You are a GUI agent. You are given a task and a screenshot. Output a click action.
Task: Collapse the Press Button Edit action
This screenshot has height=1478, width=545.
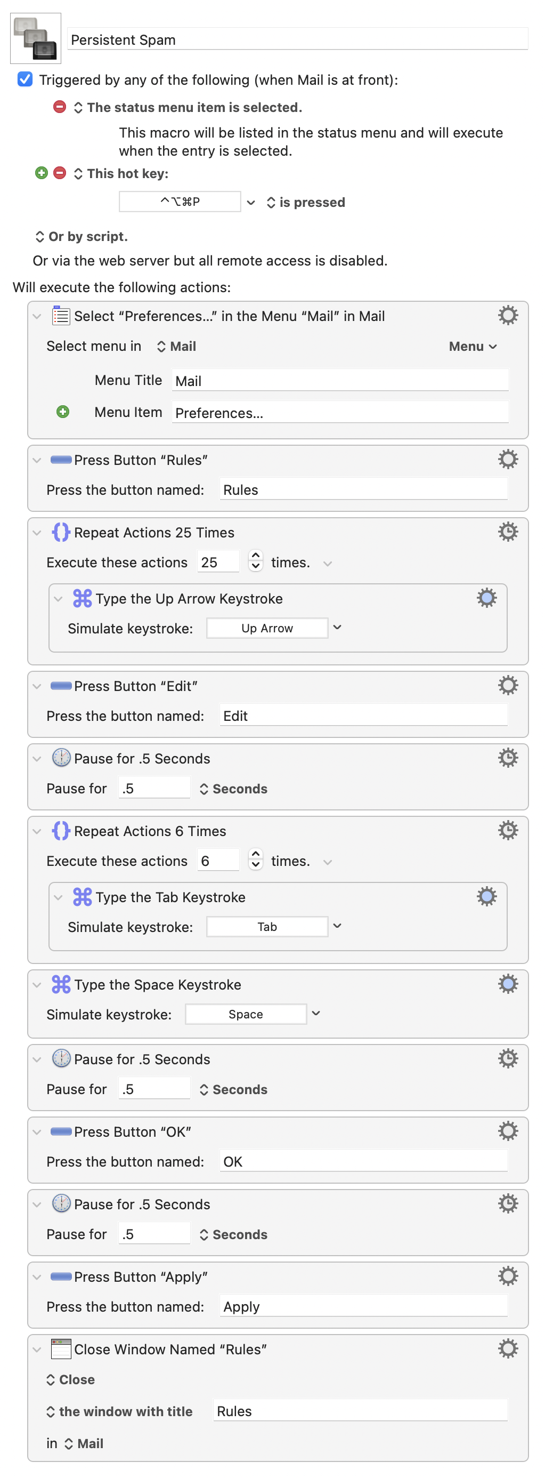point(37,686)
